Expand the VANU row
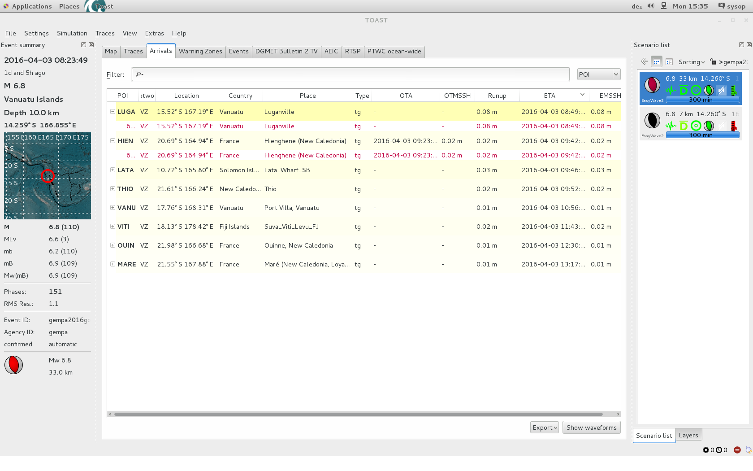Screen dimensions: 753x471 click(113, 208)
